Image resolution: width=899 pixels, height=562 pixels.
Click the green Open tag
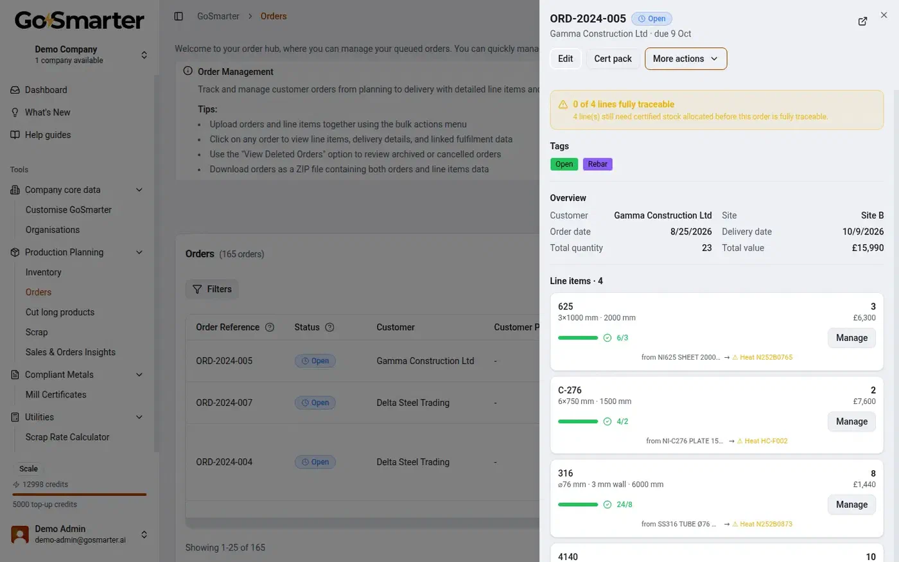[x=564, y=164]
